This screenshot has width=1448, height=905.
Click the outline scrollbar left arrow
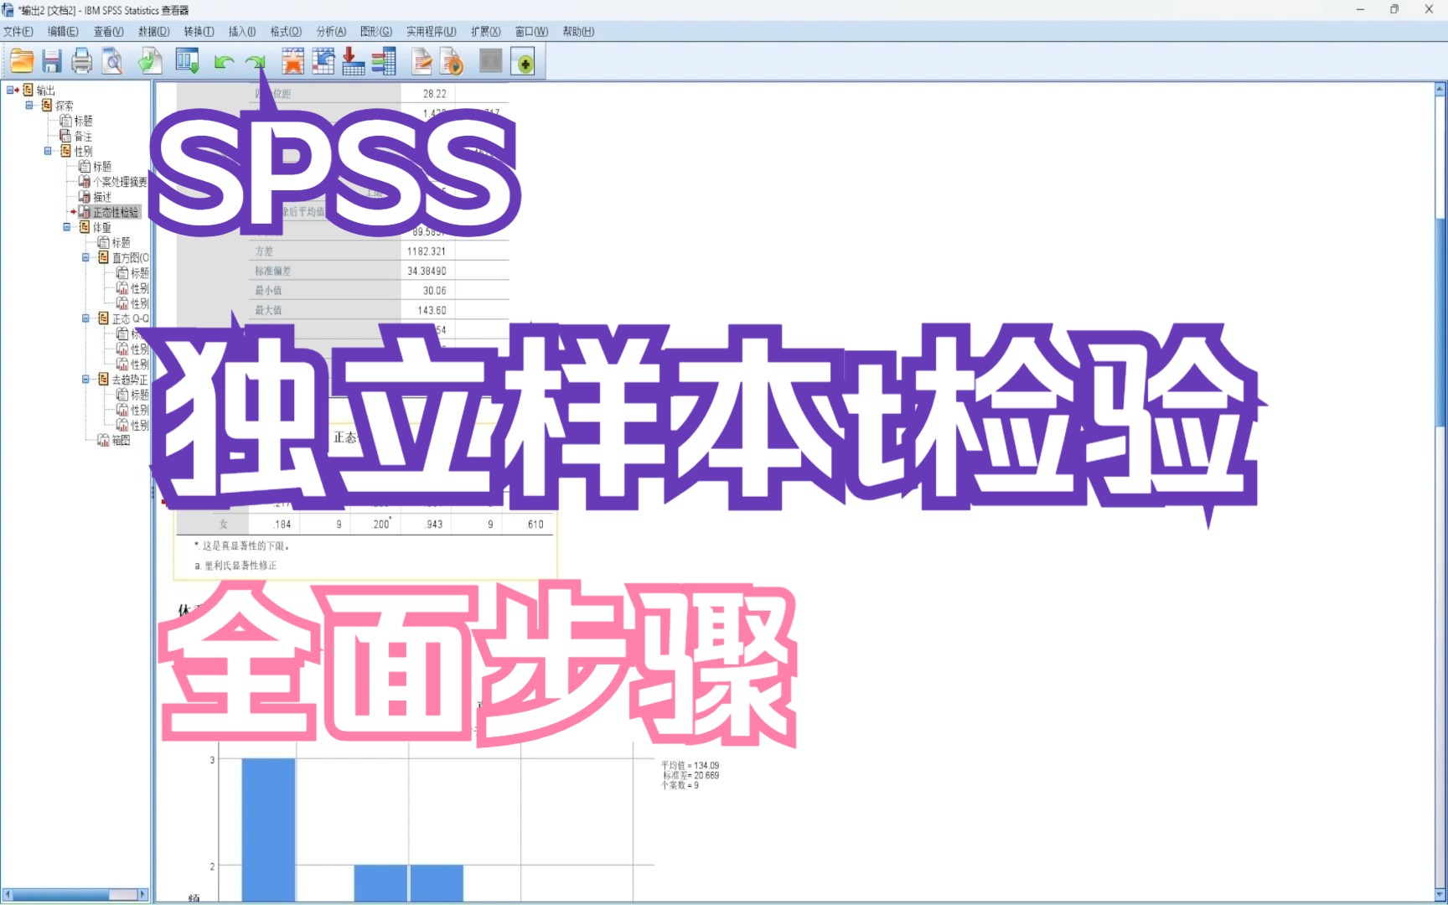click(x=7, y=895)
